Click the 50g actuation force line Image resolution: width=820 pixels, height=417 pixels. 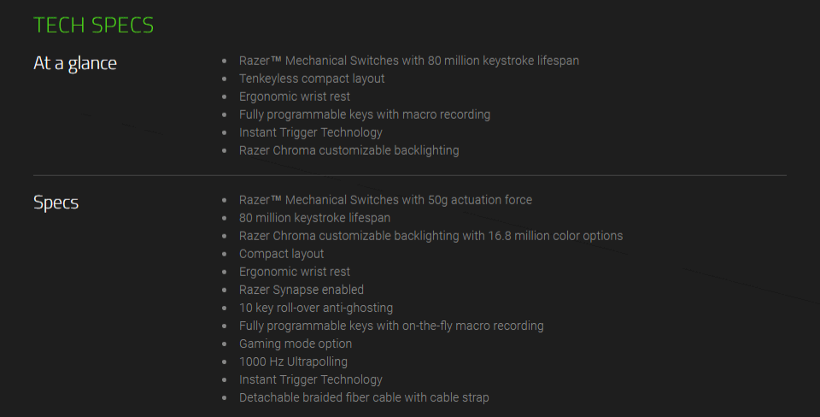pyautogui.click(x=385, y=200)
